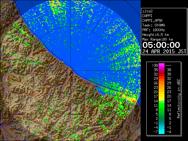Click the magenta >38 dBZ color swatch

tap(162, 65)
